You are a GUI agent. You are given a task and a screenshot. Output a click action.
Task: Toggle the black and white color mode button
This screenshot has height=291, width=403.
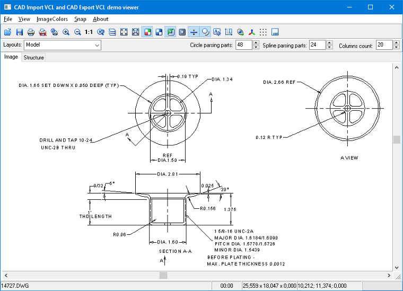click(x=159, y=32)
